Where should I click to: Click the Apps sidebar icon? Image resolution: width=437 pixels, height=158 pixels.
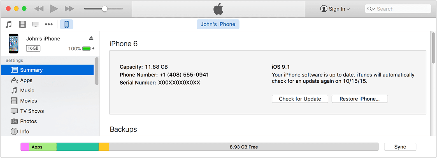click(14, 80)
